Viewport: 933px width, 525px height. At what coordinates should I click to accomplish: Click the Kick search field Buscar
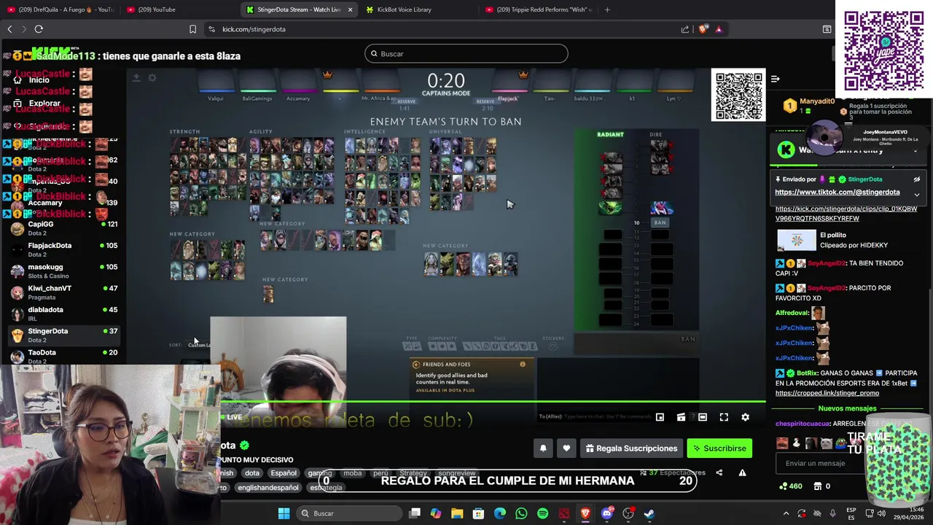point(466,53)
